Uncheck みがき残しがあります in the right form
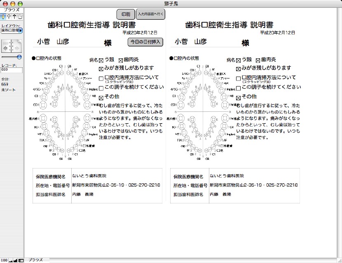The image size is (342, 263). 239,69
